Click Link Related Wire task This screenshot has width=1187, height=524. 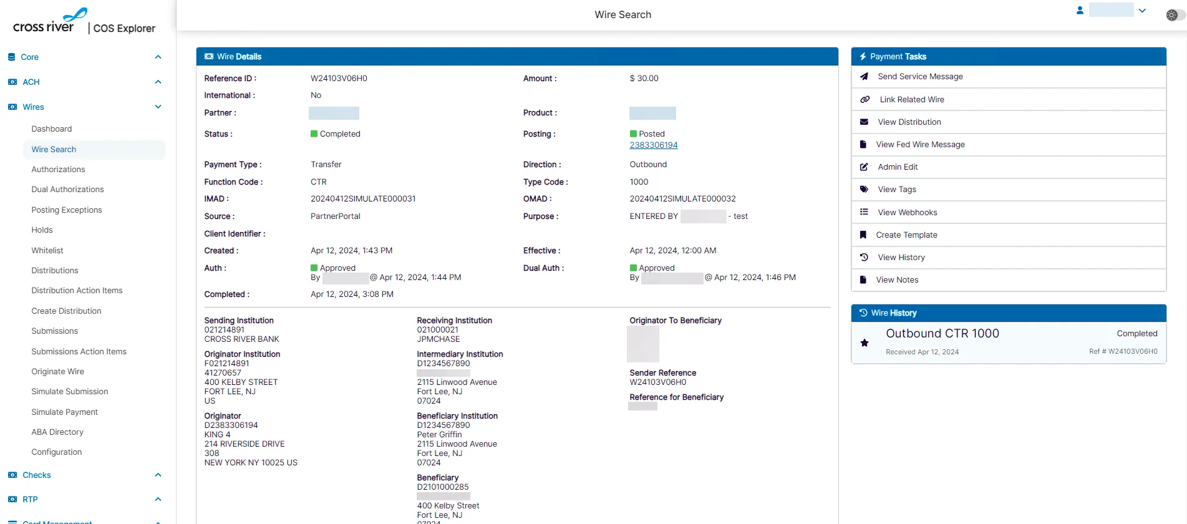(1009, 99)
